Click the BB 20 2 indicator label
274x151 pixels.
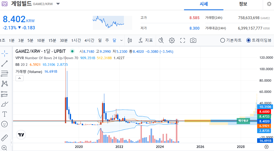[x=21, y=65]
